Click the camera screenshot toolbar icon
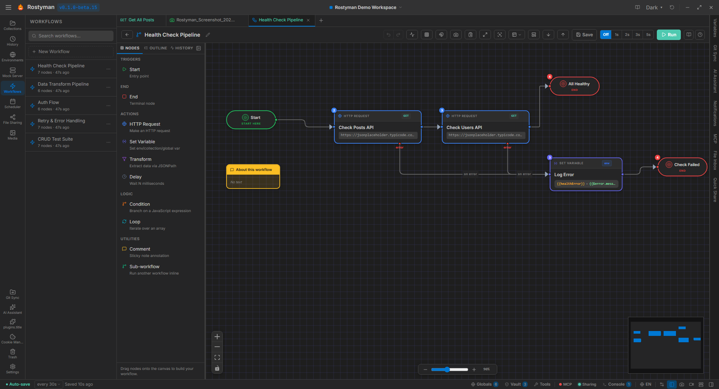This screenshot has width=719, height=389. tap(456, 35)
